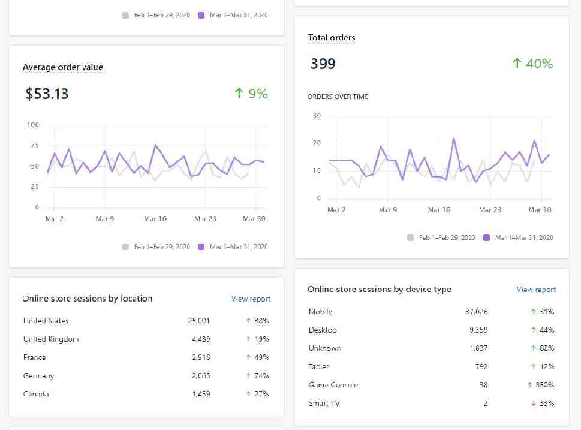Click the Total orders heading

click(x=332, y=37)
